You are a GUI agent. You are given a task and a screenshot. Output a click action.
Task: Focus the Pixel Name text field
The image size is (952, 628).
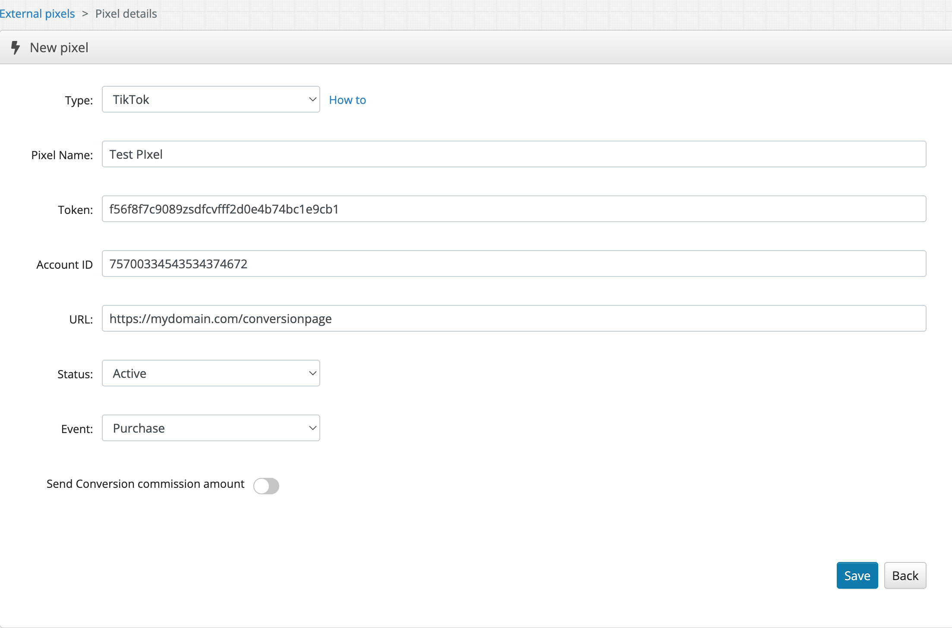tap(514, 154)
